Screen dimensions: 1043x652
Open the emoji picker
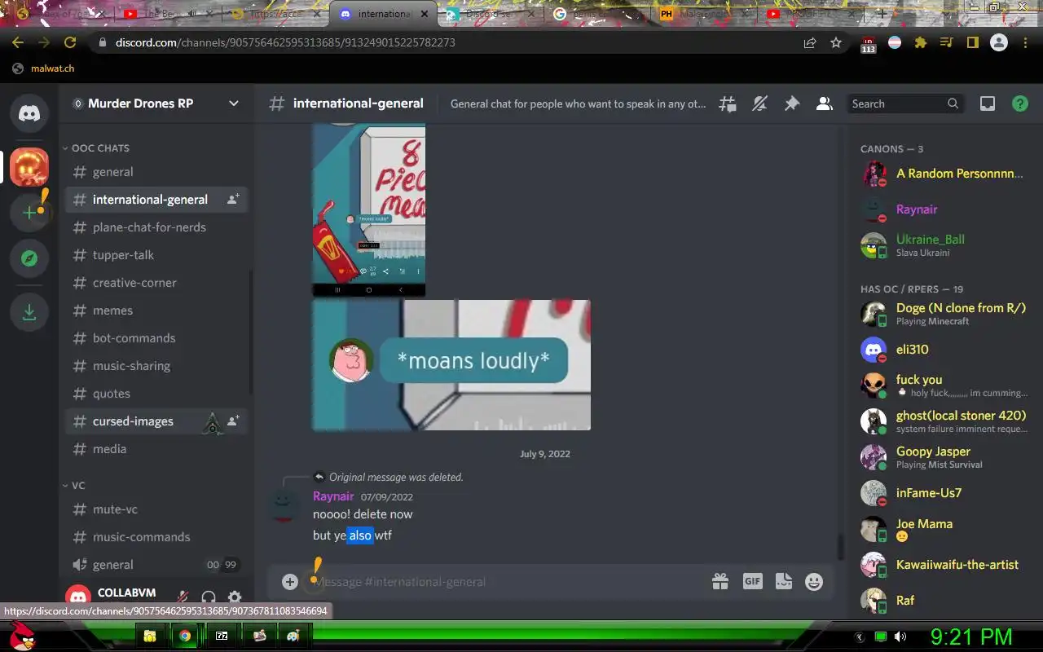pyautogui.click(x=814, y=581)
